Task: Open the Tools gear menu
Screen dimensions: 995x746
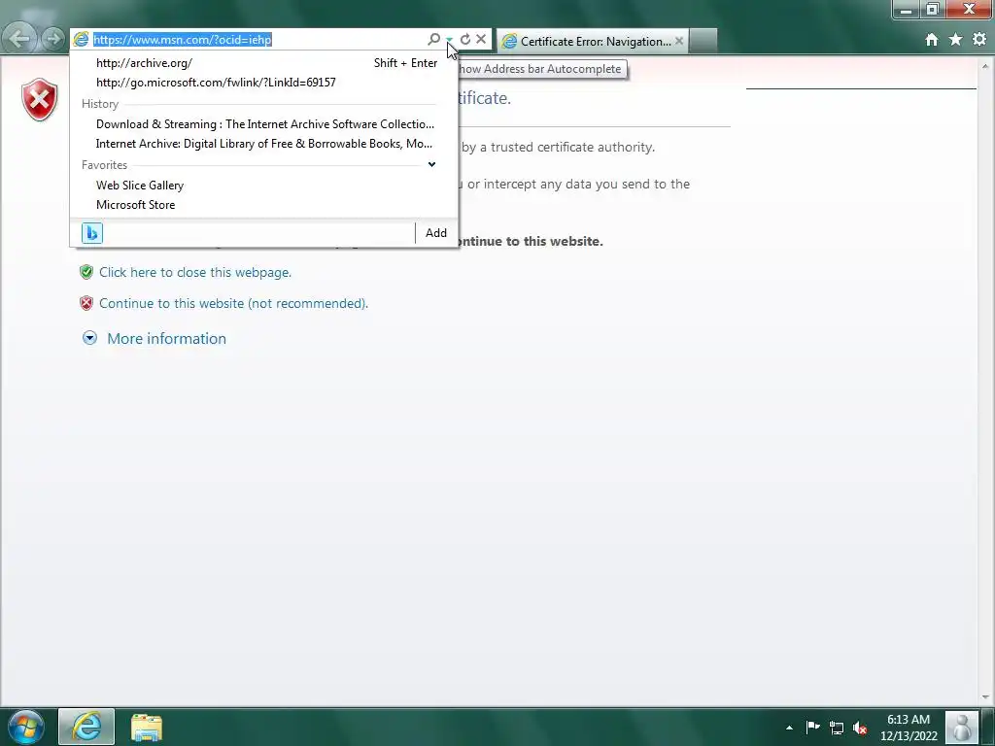Action: point(979,39)
